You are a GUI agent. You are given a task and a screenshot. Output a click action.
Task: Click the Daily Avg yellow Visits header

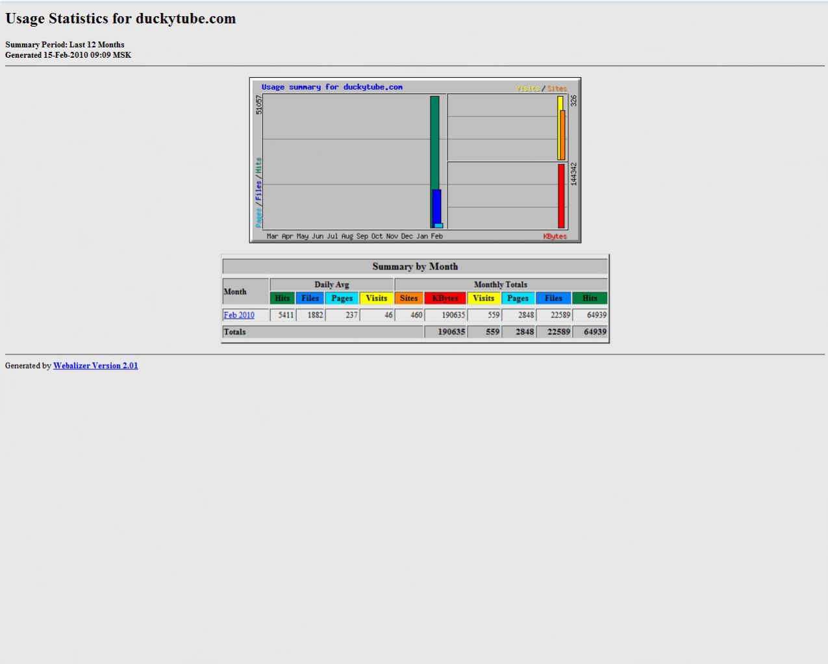(x=376, y=299)
